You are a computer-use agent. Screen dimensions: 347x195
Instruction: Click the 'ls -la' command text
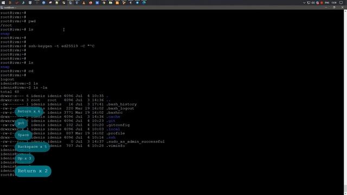tap(40, 88)
